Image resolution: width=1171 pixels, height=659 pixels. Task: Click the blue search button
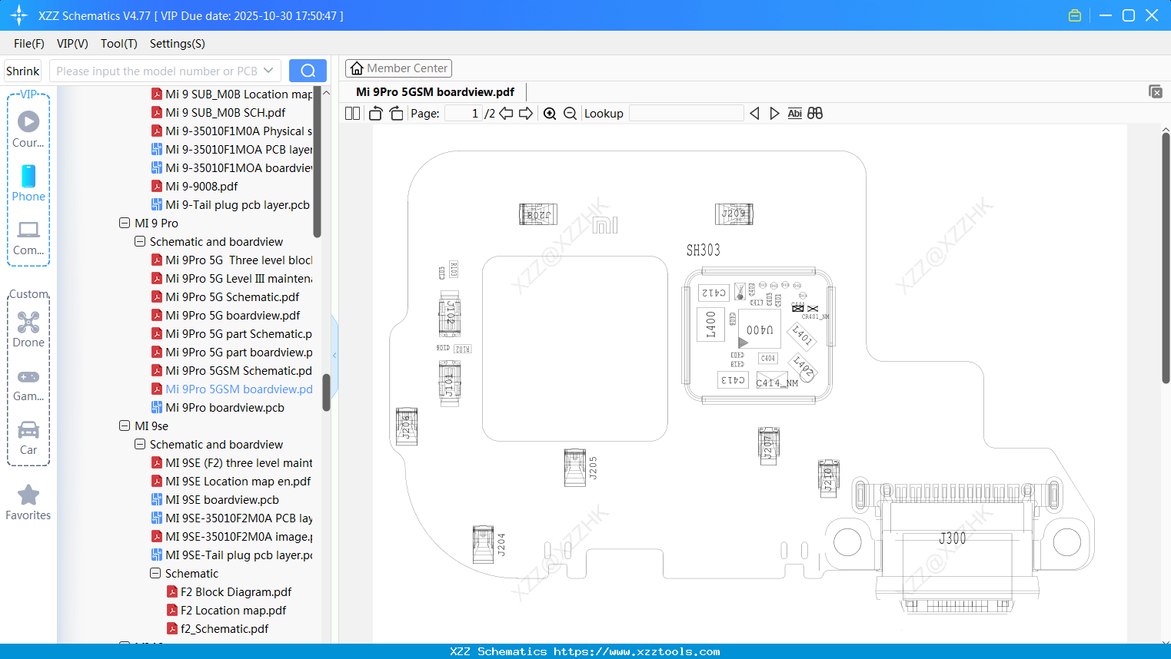(308, 71)
